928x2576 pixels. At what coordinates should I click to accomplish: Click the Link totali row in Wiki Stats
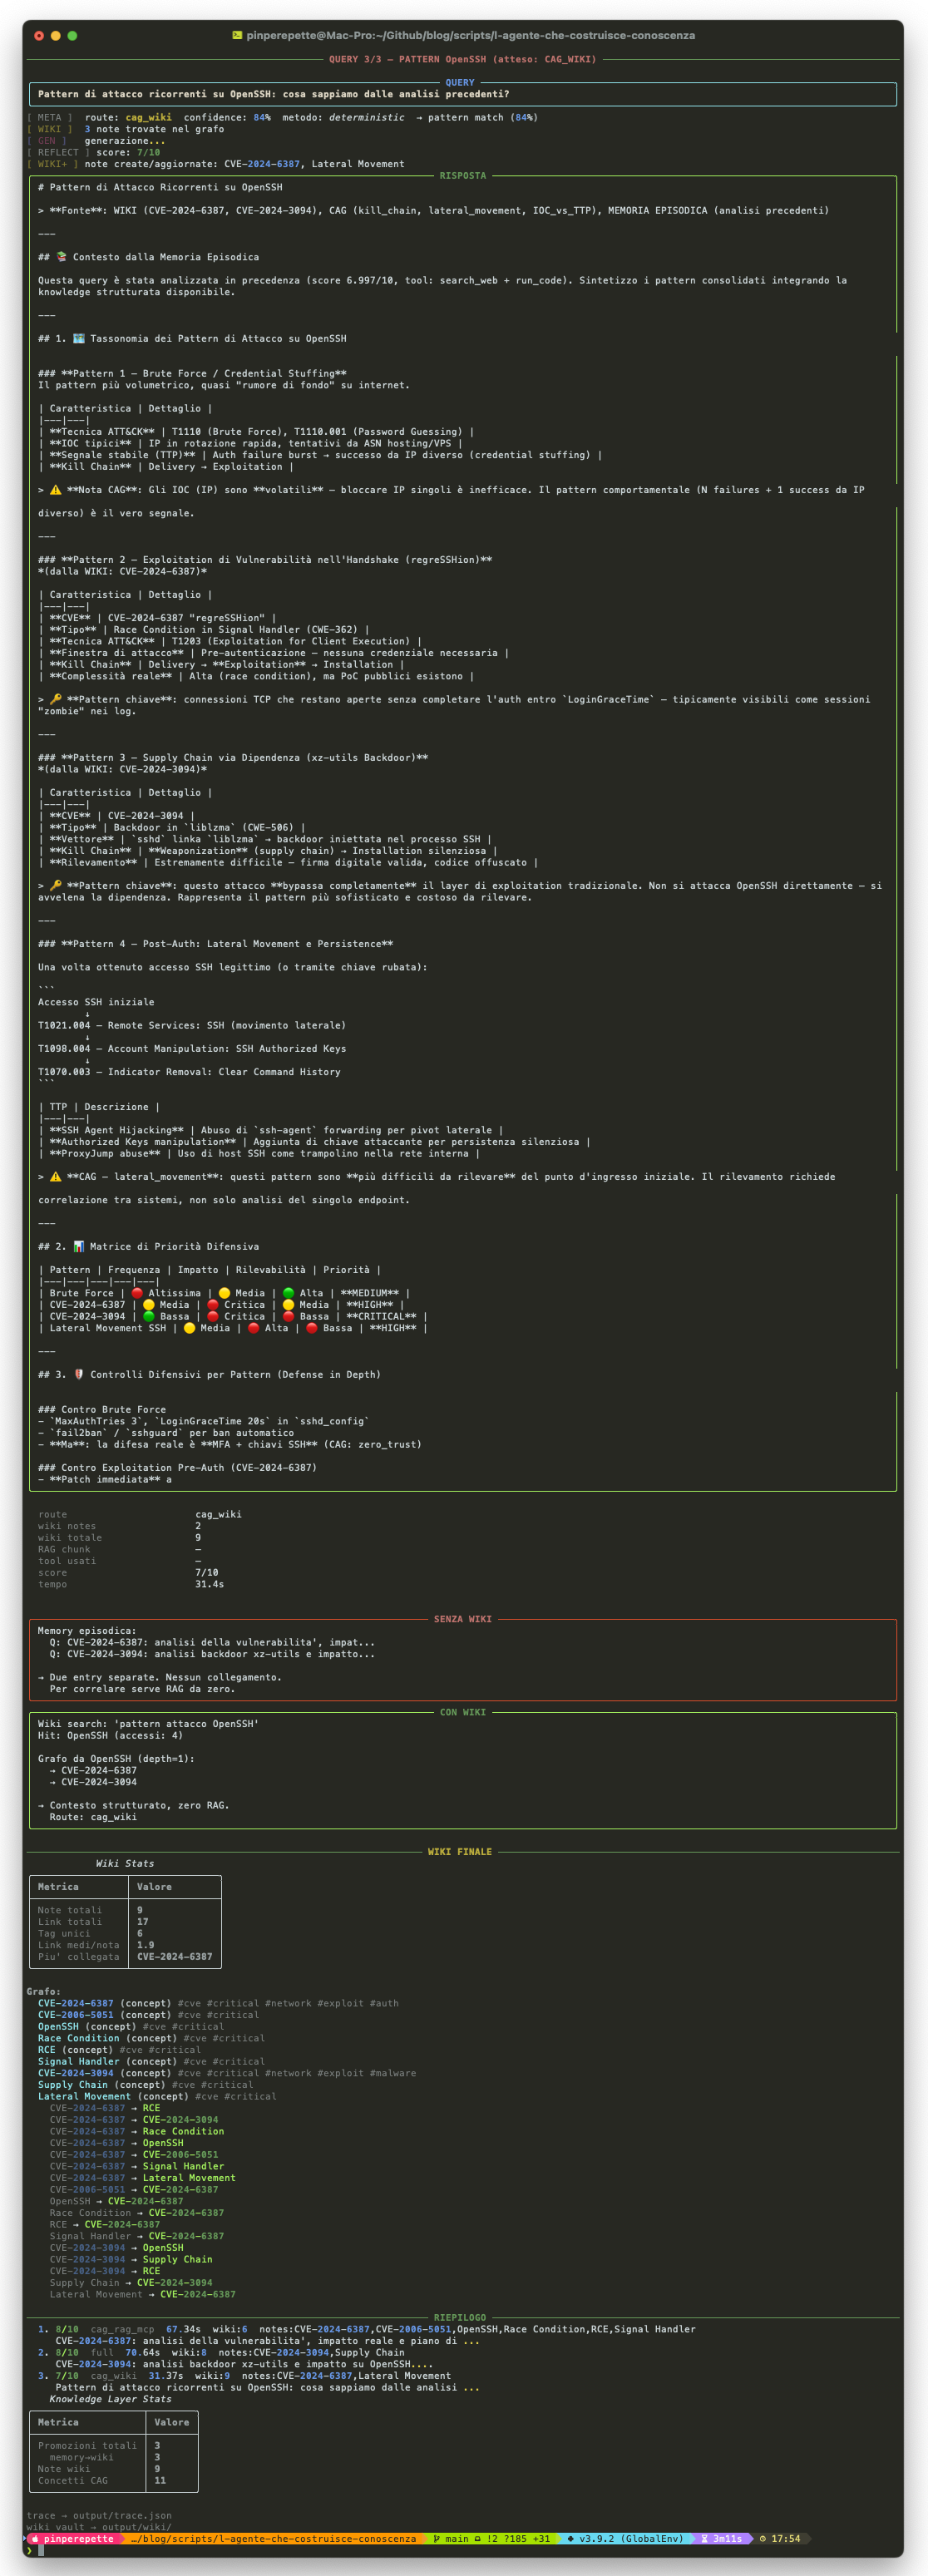(125, 1921)
